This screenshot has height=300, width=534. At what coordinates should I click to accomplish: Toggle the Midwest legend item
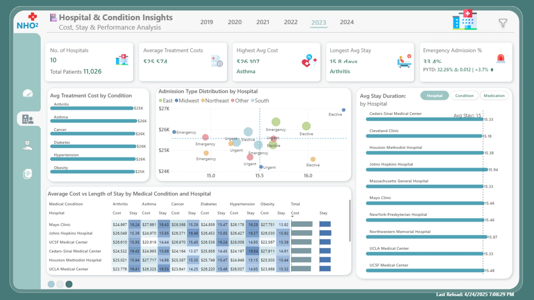point(187,101)
